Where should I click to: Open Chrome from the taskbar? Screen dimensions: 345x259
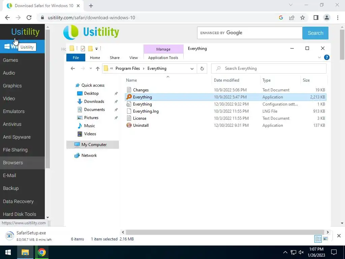41,252
